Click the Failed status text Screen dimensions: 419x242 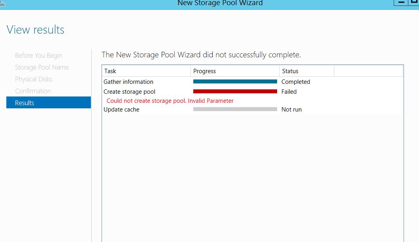[289, 91]
